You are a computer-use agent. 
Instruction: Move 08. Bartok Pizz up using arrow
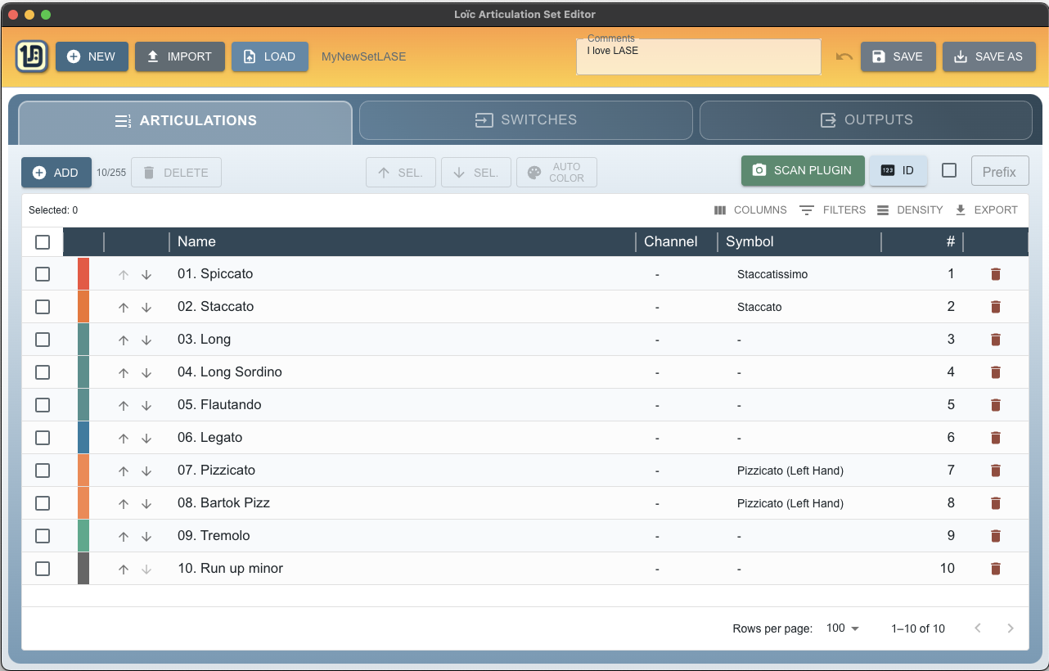124,504
